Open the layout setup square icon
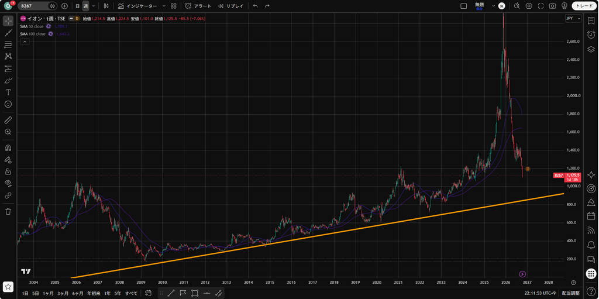 (x=464, y=6)
